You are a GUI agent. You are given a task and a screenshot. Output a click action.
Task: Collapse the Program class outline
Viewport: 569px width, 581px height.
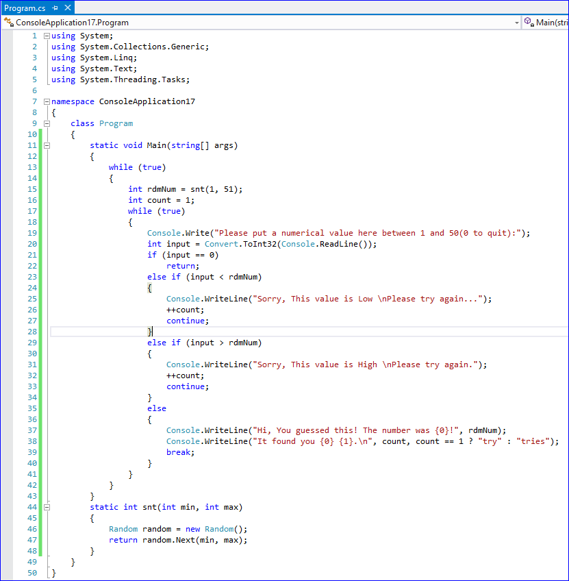tap(46, 123)
